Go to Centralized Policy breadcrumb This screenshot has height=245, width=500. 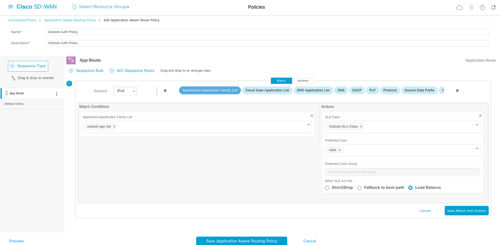pos(22,20)
